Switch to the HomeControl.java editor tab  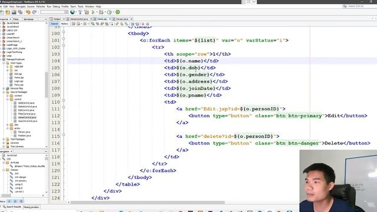pyautogui.click(x=79, y=19)
